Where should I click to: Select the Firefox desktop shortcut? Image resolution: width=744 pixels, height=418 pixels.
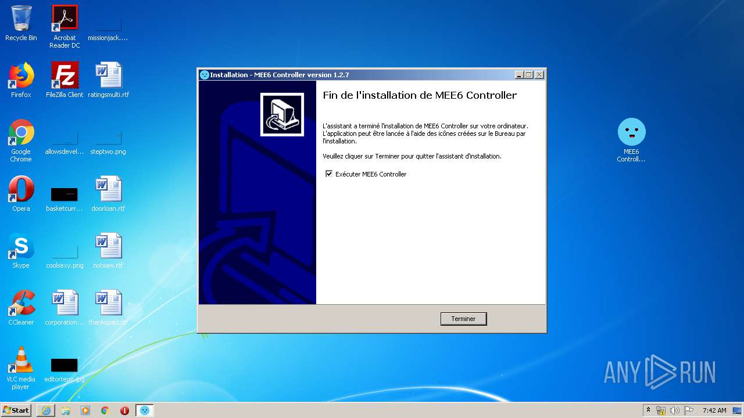21,80
